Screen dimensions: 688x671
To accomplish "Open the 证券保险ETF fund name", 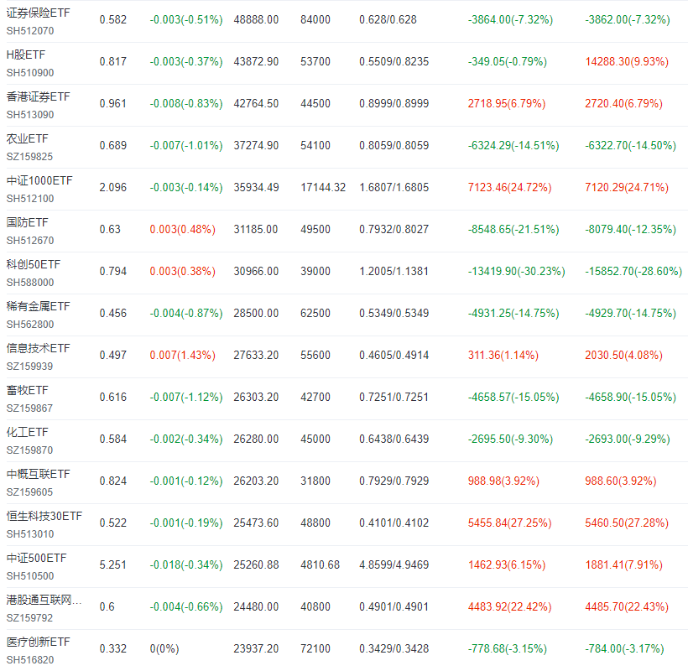I will point(38,13).
